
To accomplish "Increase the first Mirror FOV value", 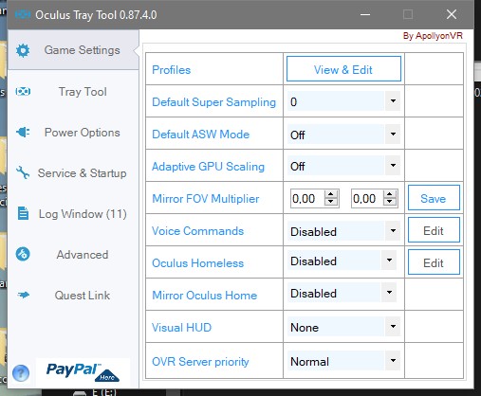I will (x=331, y=194).
